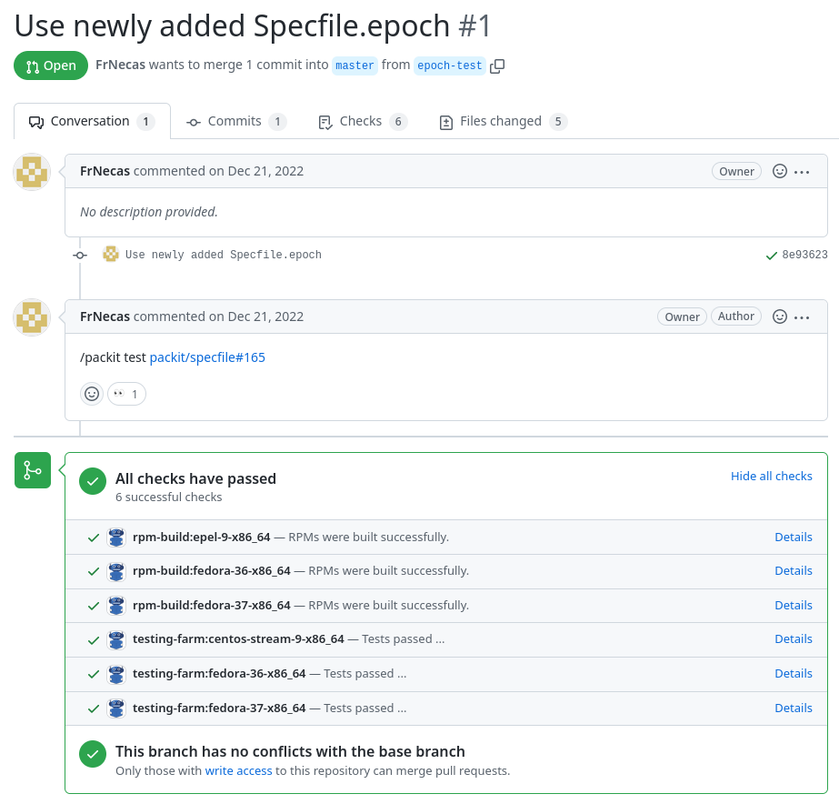The height and width of the screenshot is (804, 839).
Task: View details for rpm-build:epel-9-x86_64 check
Action: tap(793, 537)
